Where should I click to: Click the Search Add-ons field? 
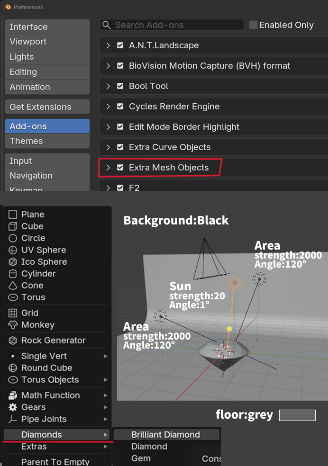[x=175, y=25]
